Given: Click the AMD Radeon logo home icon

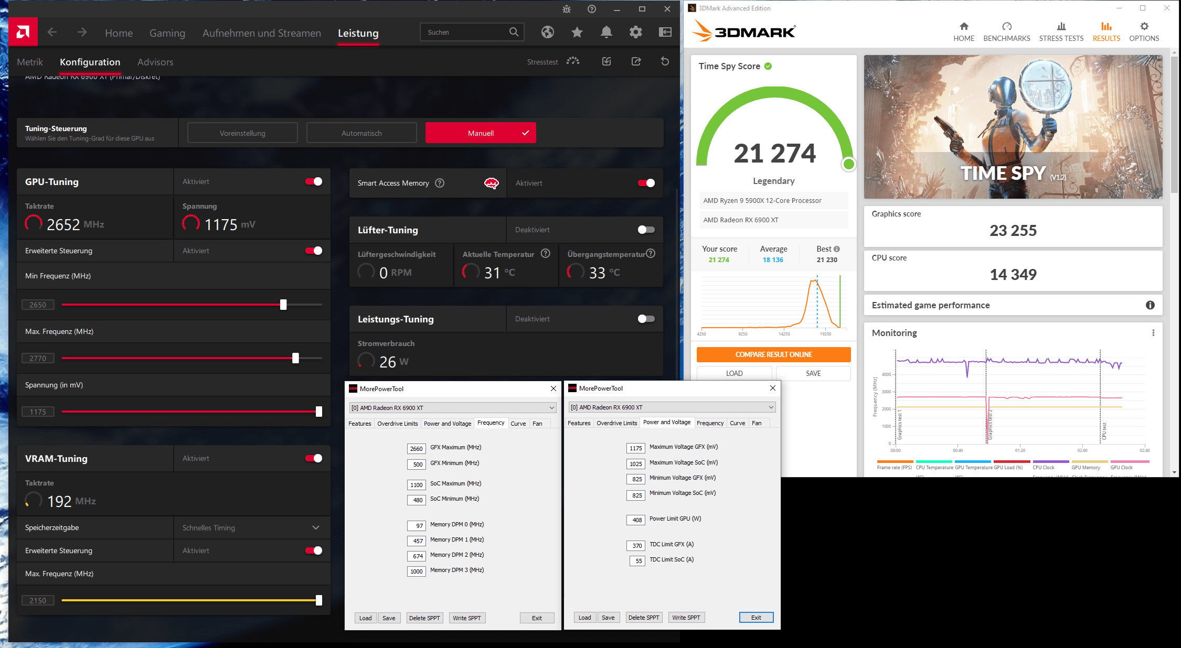Looking at the screenshot, I should point(23,33).
